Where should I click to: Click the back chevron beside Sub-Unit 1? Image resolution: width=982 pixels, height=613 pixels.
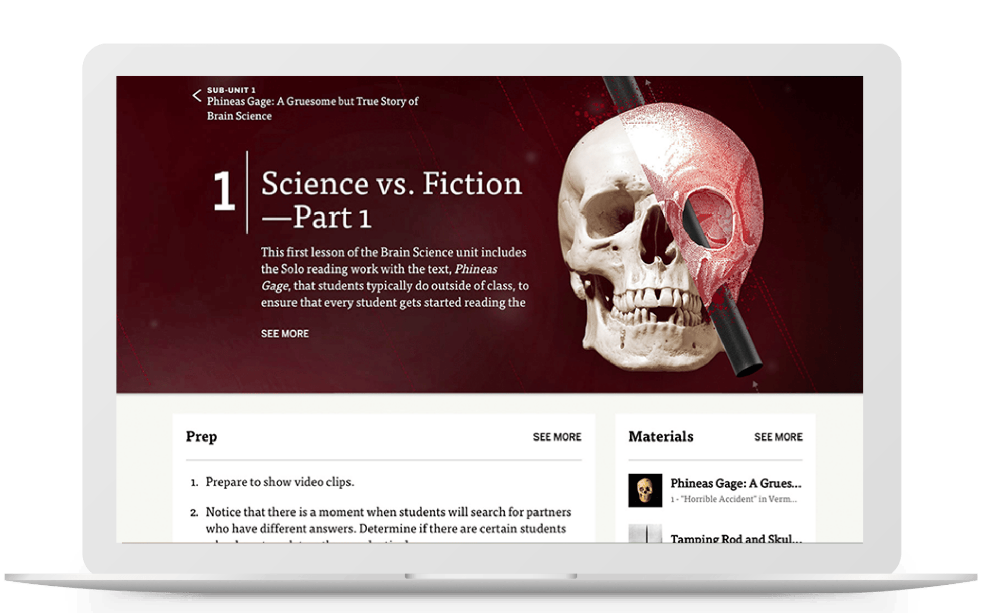(197, 96)
